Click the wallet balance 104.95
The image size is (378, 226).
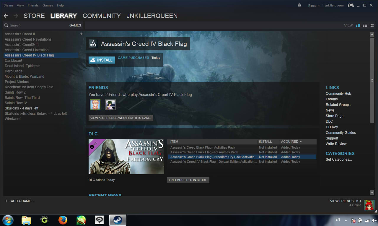[x=314, y=6]
